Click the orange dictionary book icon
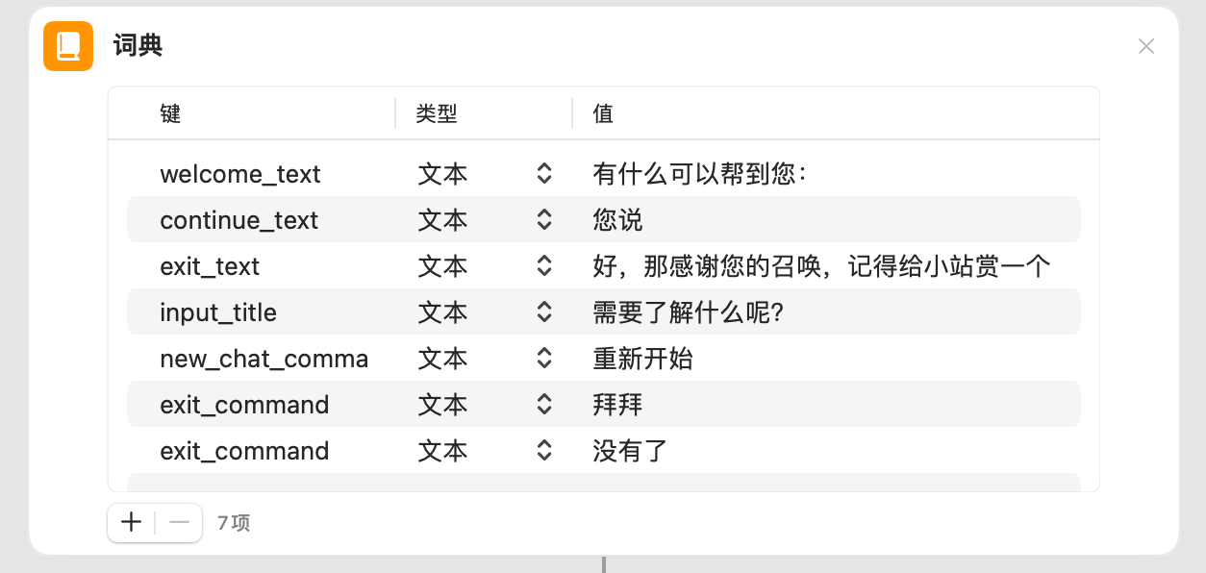Viewport: 1206px width, 573px height. pos(68,46)
